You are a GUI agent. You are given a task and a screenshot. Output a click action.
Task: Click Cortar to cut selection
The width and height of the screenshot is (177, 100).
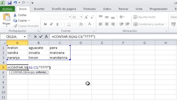pyautogui.click(x=20, y=15)
